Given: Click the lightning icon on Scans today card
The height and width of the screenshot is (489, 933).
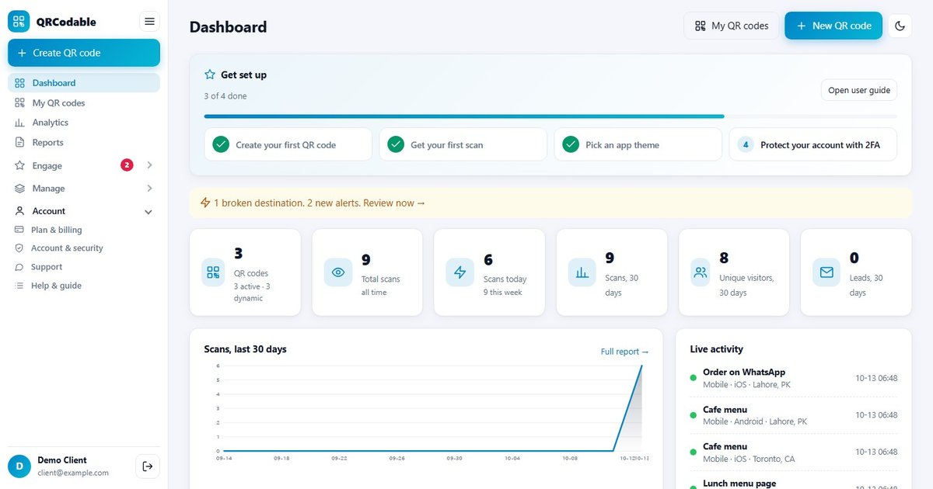Looking at the screenshot, I should pyautogui.click(x=460, y=272).
